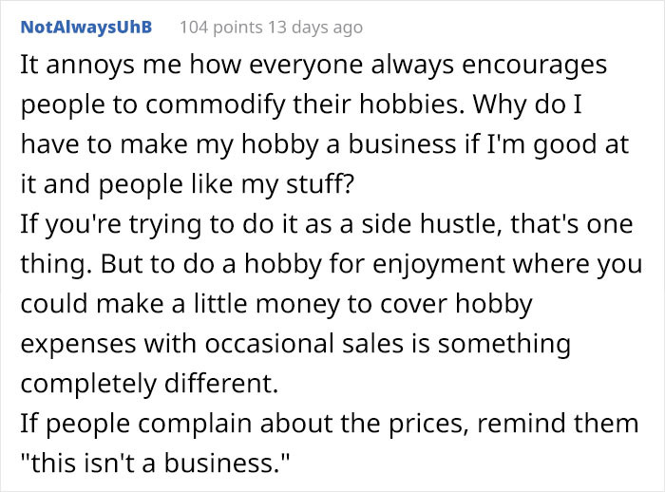Click the question "people like my stuff?"
The height and width of the screenshot is (492, 665).
click(x=226, y=184)
